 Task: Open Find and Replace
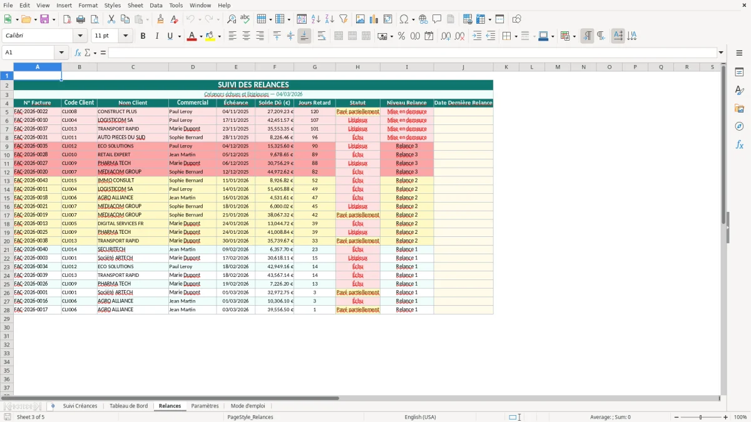click(x=232, y=19)
